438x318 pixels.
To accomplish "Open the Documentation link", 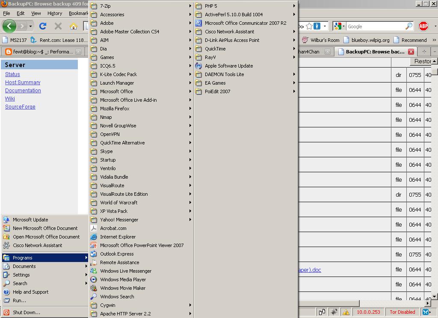I will pos(23,91).
